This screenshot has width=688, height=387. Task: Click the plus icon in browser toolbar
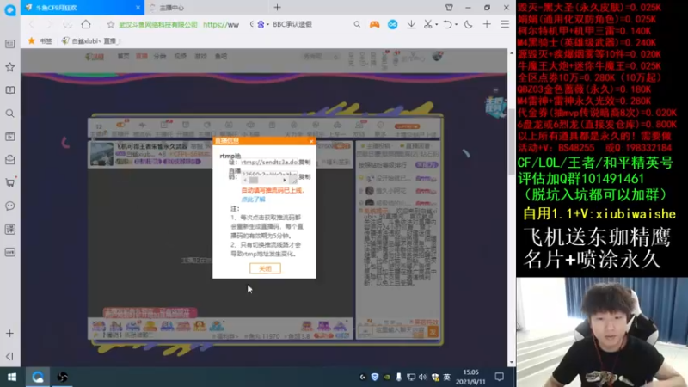click(487, 25)
